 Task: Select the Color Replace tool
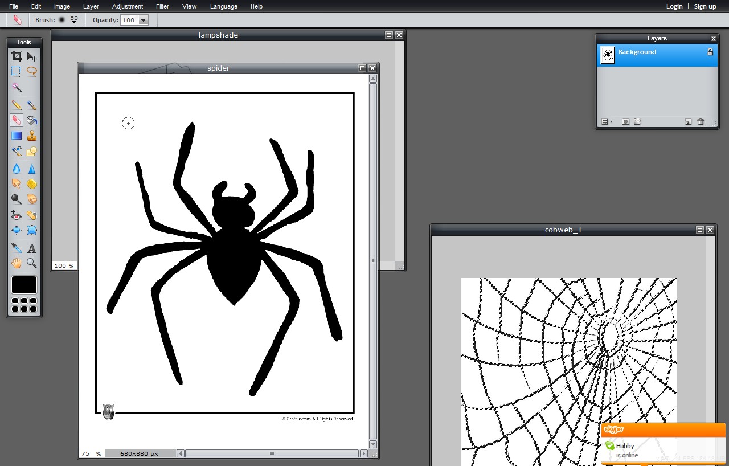tap(17, 152)
